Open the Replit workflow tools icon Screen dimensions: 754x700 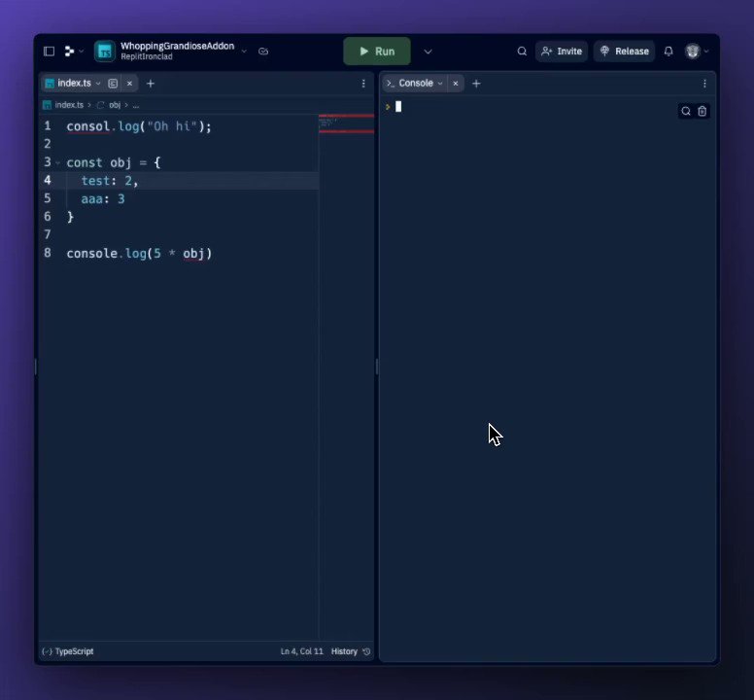pyautogui.click(x=70, y=51)
